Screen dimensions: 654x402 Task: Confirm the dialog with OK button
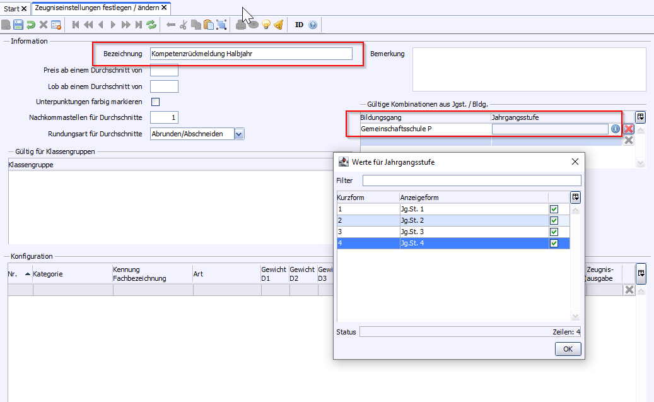click(x=568, y=349)
